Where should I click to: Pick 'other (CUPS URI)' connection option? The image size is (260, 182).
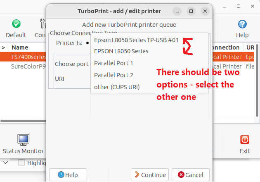coord(117,87)
